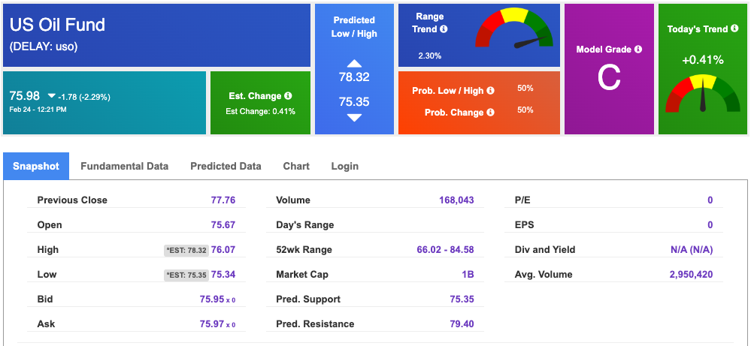Click the *EST: 78.32 badge in High row
Screen dimensions: 751x346
point(186,250)
